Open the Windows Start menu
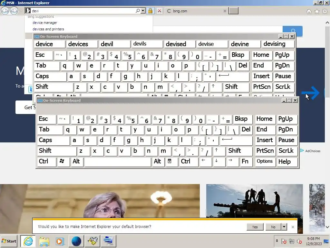Image resolution: width=330 pixels, height=248 pixels. [x=9, y=241]
